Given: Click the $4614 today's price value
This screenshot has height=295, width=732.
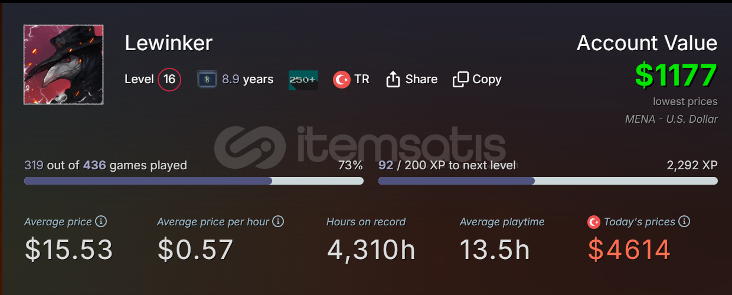Looking at the screenshot, I should (x=629, y=250).
